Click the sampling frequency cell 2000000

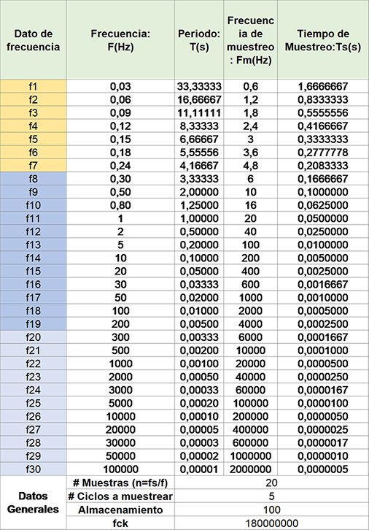tap(251, 469)
